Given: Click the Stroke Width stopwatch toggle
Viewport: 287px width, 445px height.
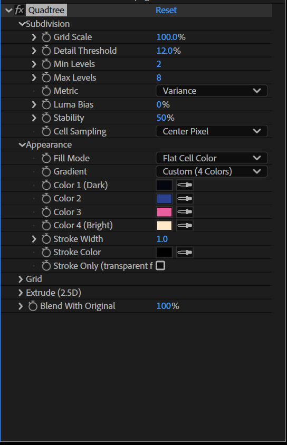Looking at the screenshot, I should [46, 239].
